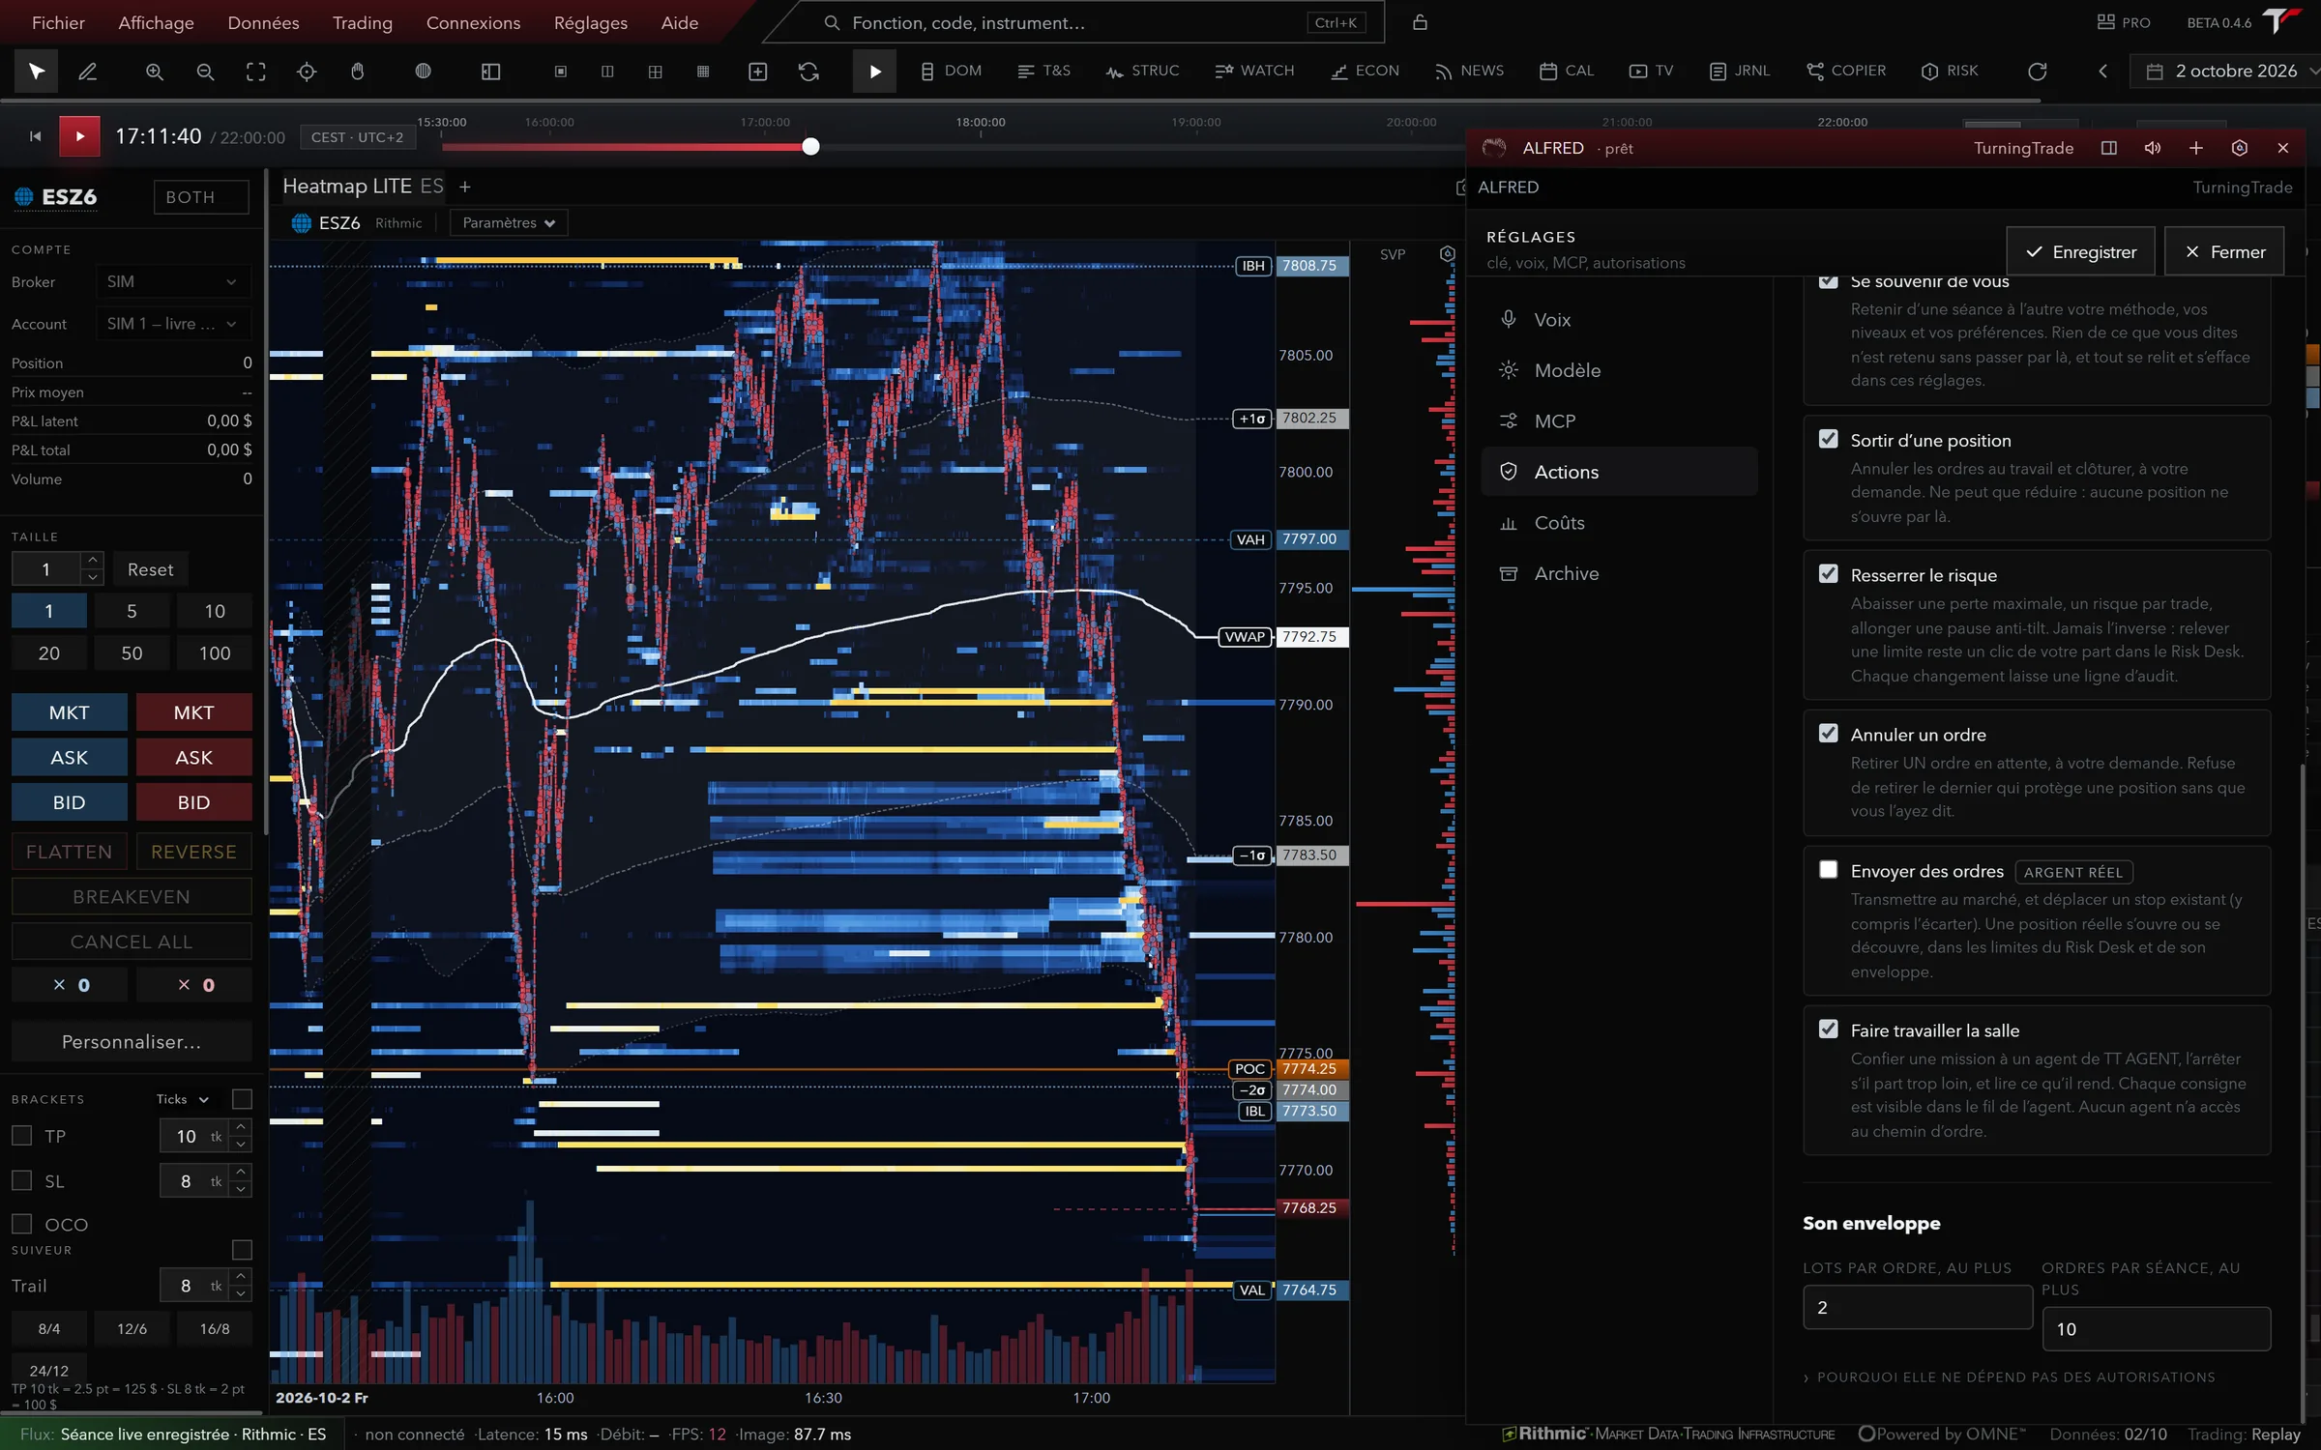Viewport: 2321px width, 1450px height.
Task: Uncheck Resserrer le risque
Action: [x=1828, y=573]
